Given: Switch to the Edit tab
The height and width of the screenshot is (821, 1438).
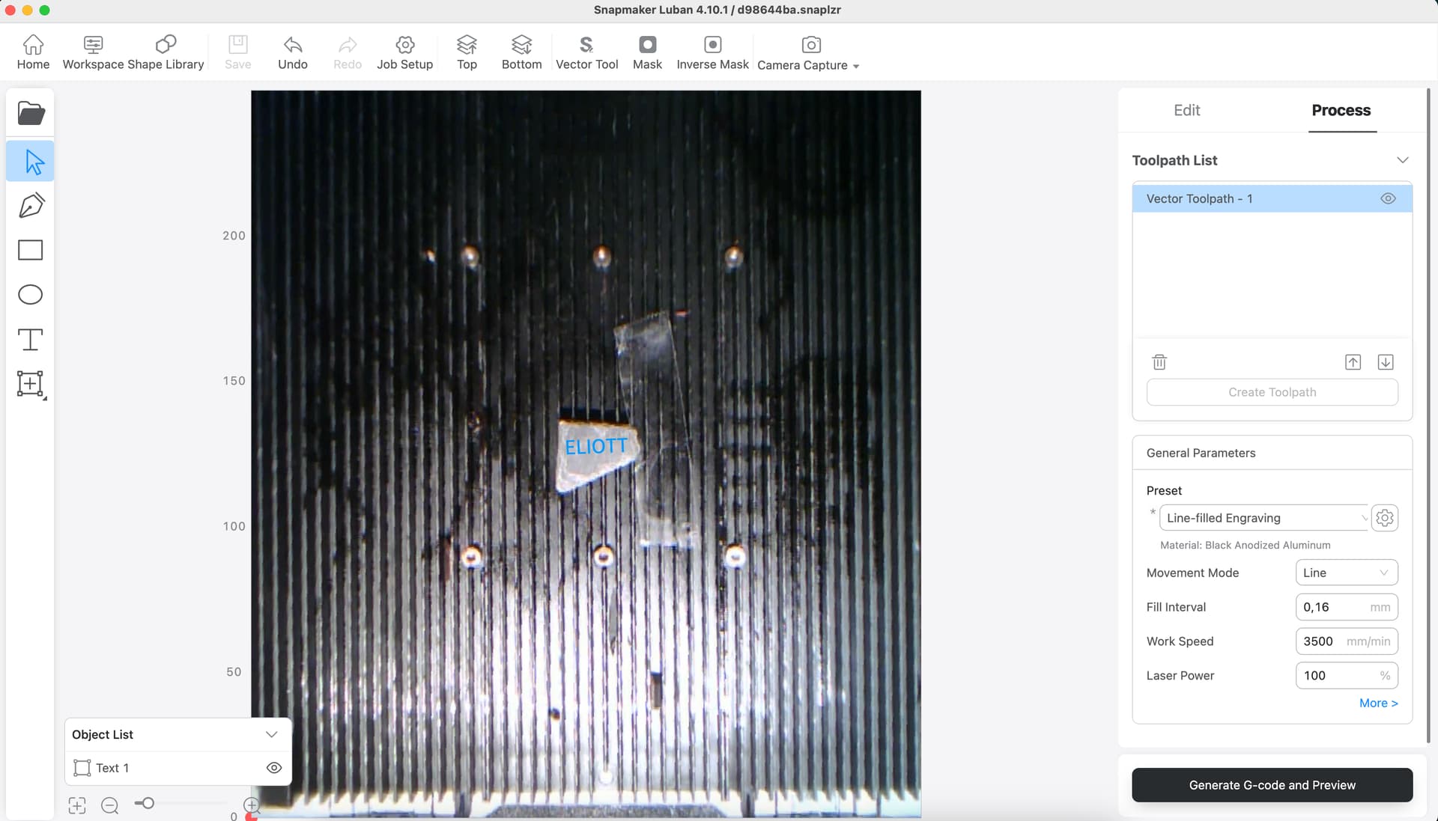Looking at the screenshot, I should [x=1186, y=110].
